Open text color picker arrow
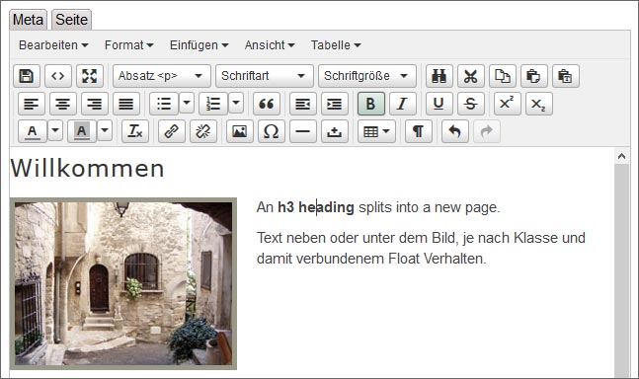Viewport: 639px width, 379px height. click(x=55, y=130)
